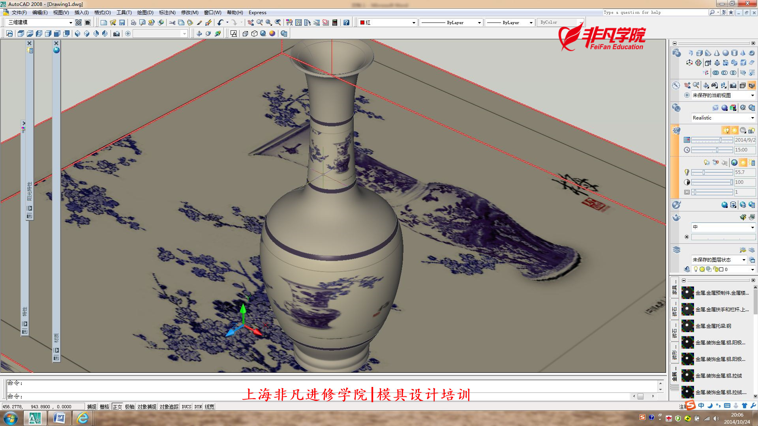758x426 pixels.
Task: Open the render preset 中 dropdown
Action: [723, 227]
